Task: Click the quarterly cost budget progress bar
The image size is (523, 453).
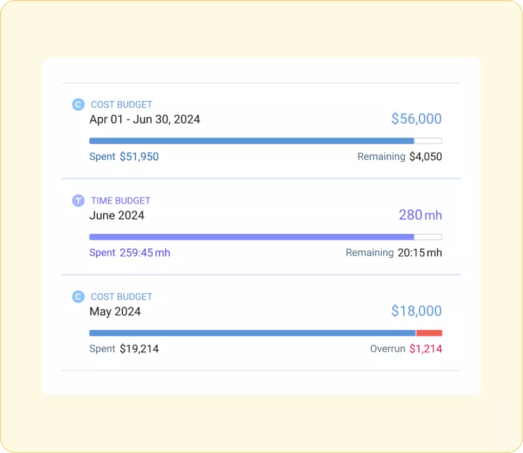Action: point(252,141)
